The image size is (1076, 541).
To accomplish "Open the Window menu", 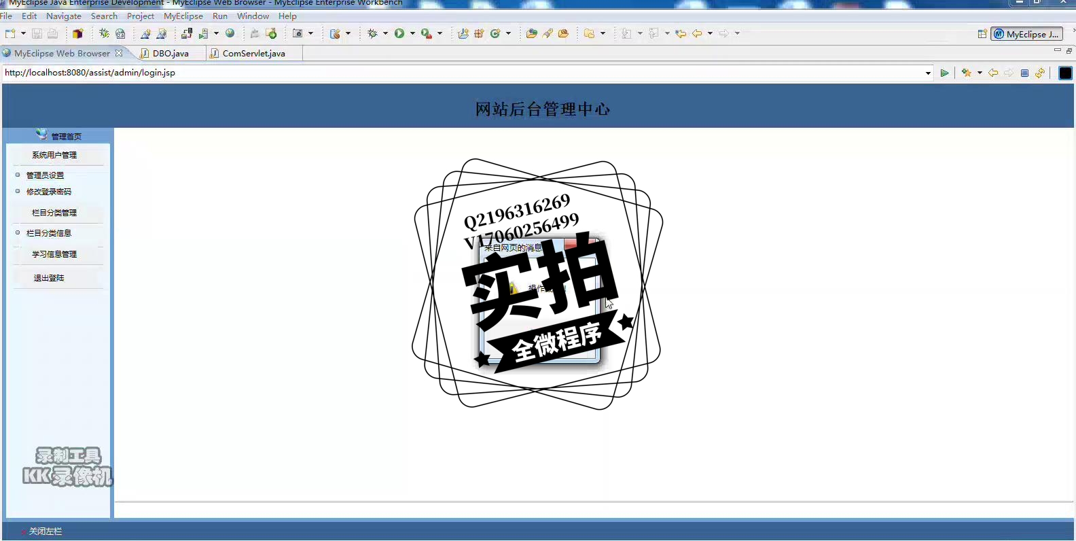I will [x=253, y=16].
